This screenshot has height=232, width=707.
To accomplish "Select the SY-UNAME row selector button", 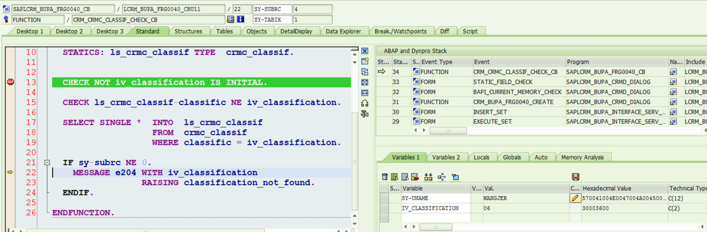I will coord(384,198).
